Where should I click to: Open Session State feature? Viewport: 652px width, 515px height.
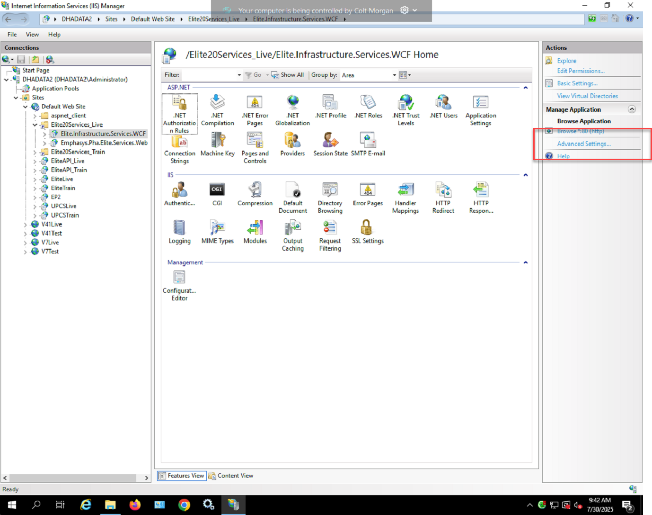(330, 145)
